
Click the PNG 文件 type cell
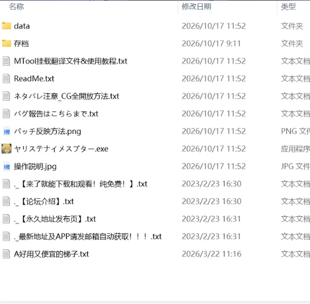coord(295,131)
